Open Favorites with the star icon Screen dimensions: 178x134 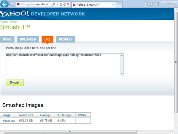point(152,4)
